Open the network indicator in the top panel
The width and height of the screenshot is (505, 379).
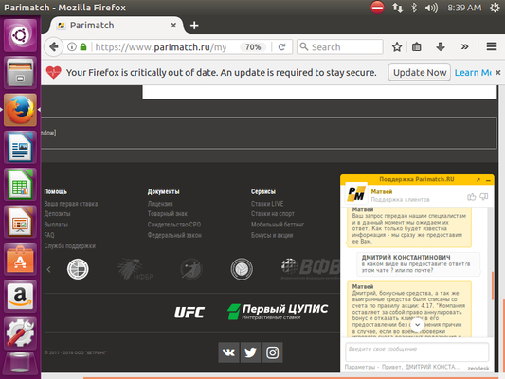(397, 8)
